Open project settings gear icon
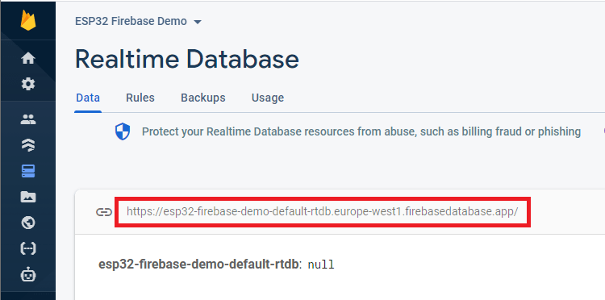Screen dimensions: 605x300 28,84
